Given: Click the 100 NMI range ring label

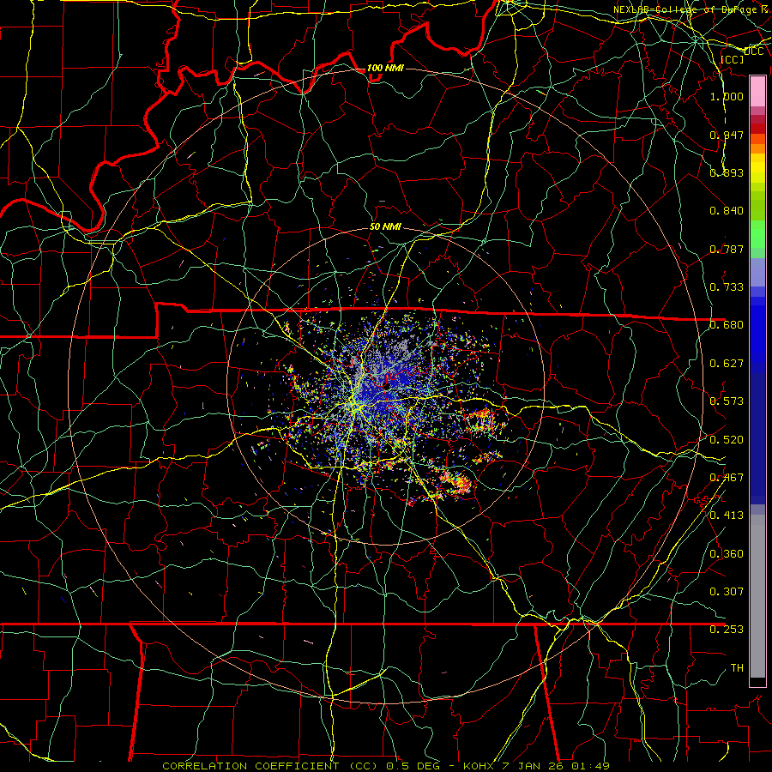Looking at the screenshot, I should (x=385, y=68).
